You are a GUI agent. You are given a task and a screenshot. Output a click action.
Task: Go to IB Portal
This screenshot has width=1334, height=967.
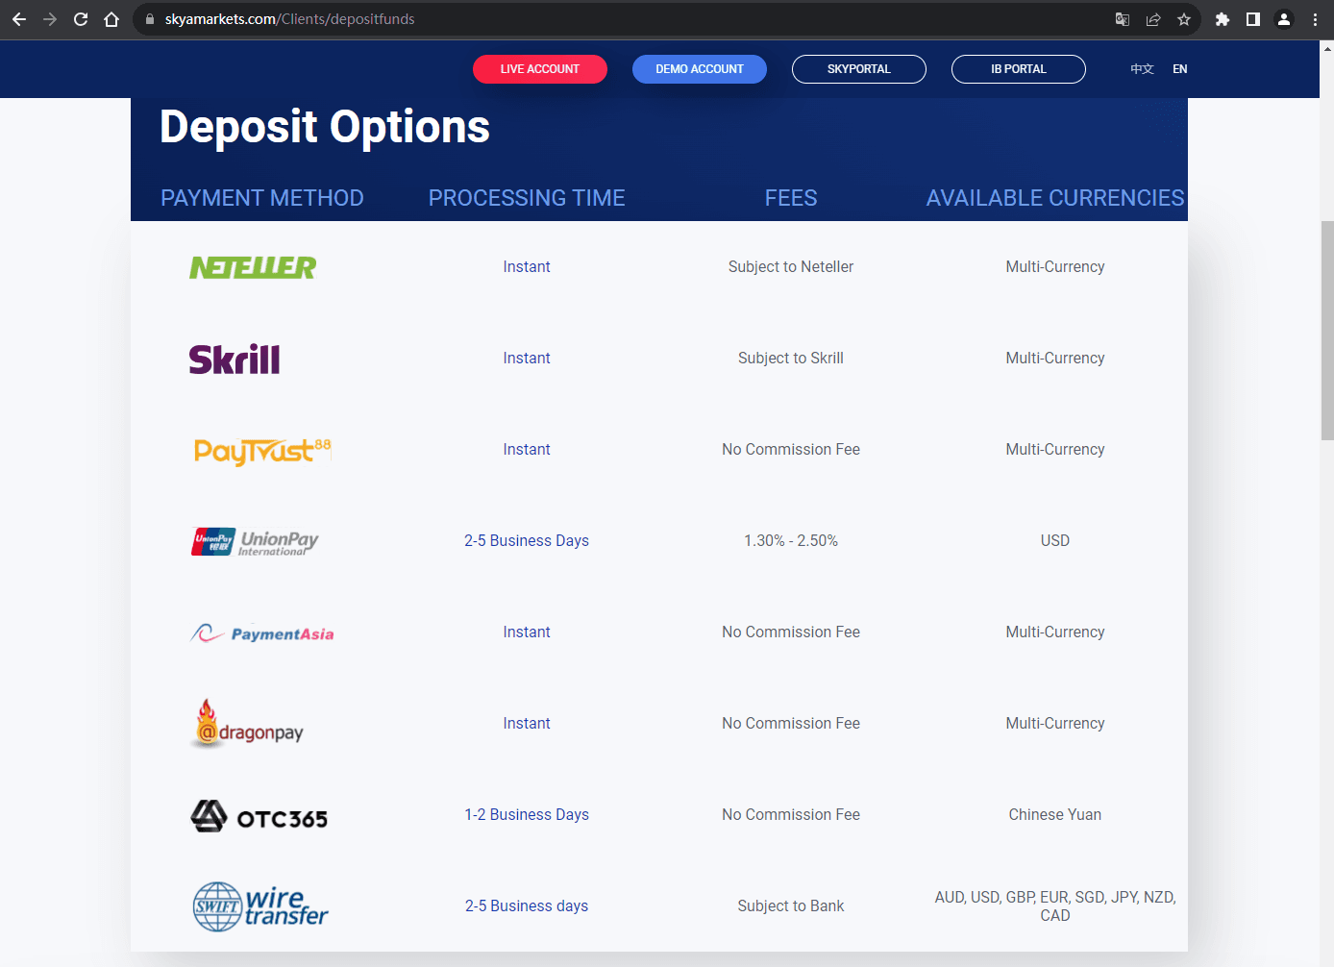coord(1019,69)
